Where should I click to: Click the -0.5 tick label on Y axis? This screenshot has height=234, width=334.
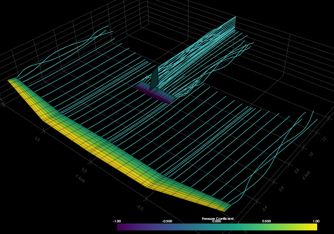(140, 207)
